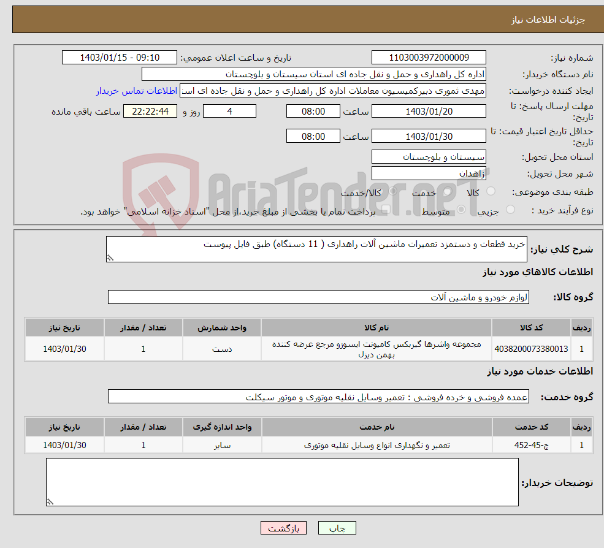Click the delivery city field زاهدان
Screen dimensions: 604x548
coord(429,173)
